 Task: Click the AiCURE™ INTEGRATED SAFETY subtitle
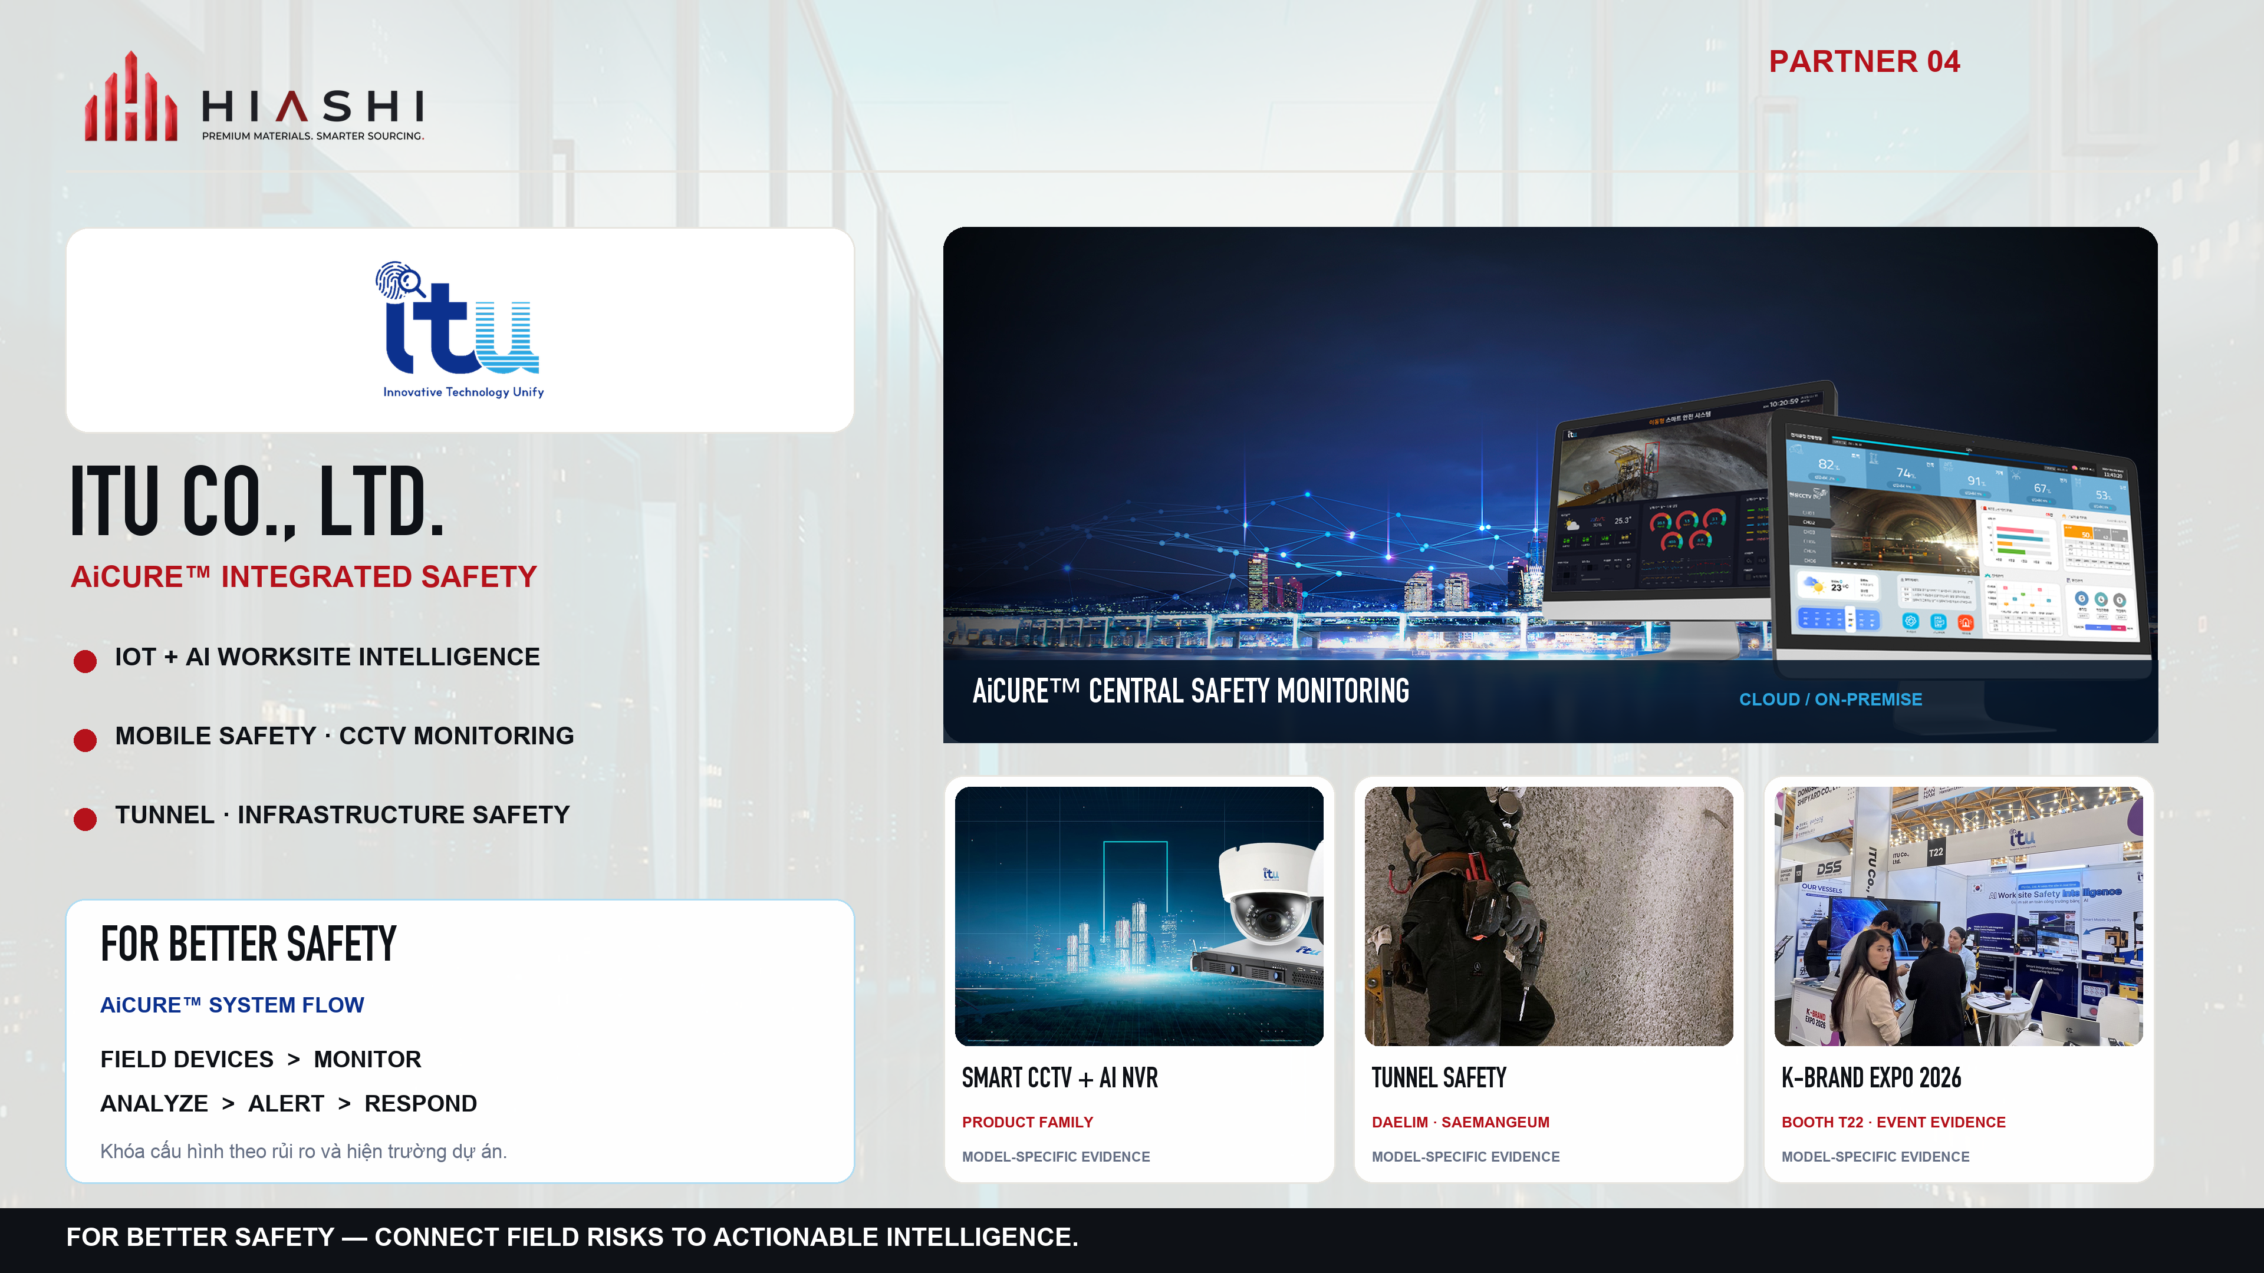[x=303, y=576]
